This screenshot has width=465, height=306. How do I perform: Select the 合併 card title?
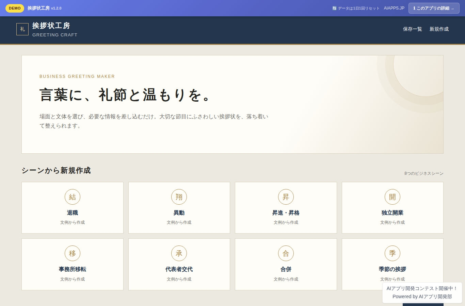click(286, 269)
